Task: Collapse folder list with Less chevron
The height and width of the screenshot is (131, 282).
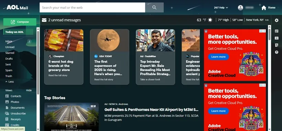Action: (10, 82)
